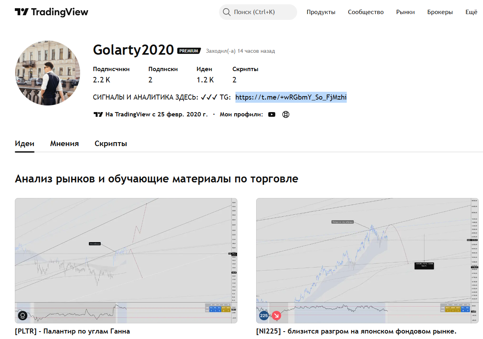Focus the Поиск search field
This screenshot has height=339, width=483.
pyautogui.click(x=258, y=12)
